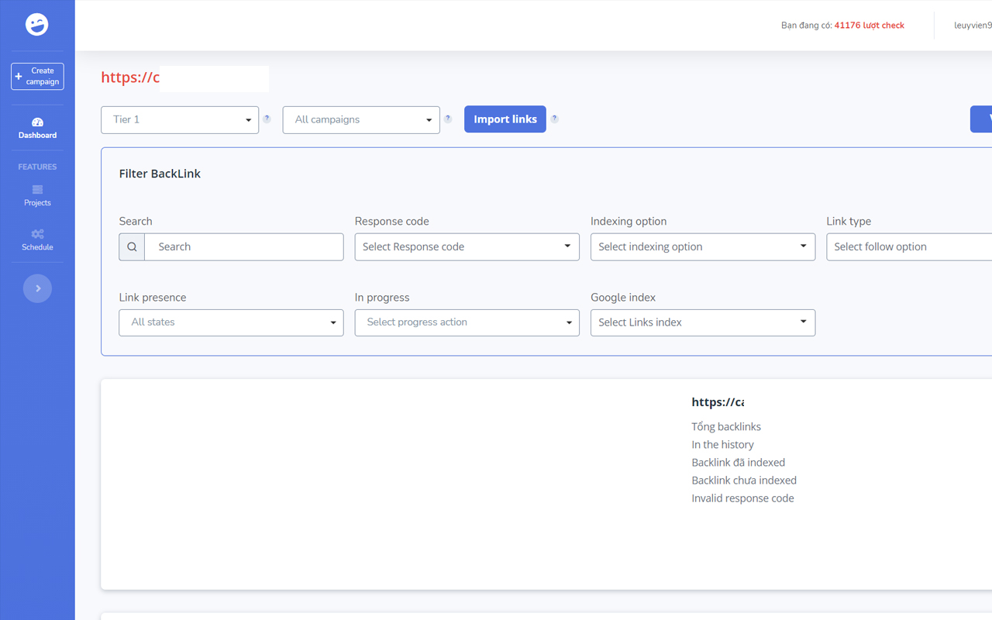992x620 pixels.
Task: Expand the All campaigns dropdown
Action: coord(361,119)
